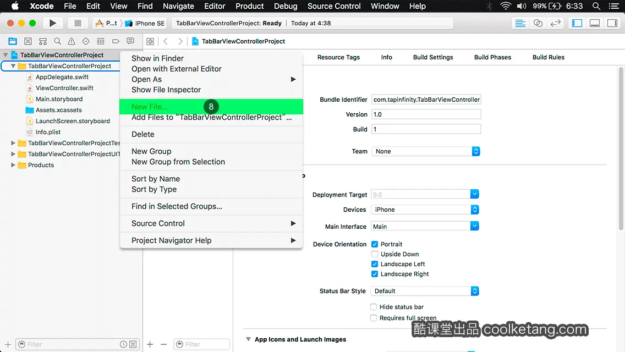Open the Resource Tags tab
The image size is (625, 352).
pos(338,57)
